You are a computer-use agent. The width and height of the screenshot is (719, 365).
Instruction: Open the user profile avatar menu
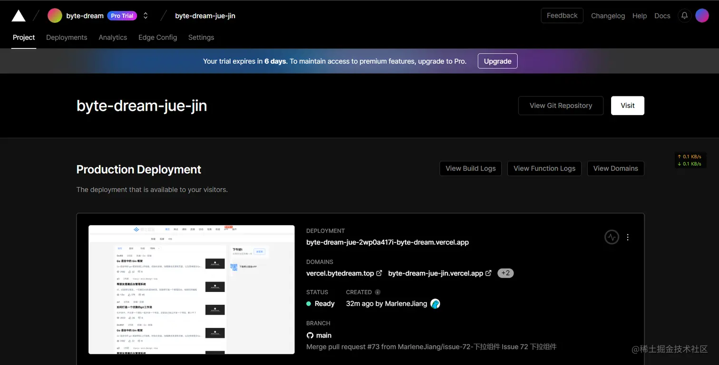pyautogui.click(x=702, y=16)
